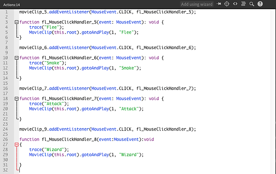Click line number 16 in gutter
Screen dimensions: 276x174
(x=6, y=89)
